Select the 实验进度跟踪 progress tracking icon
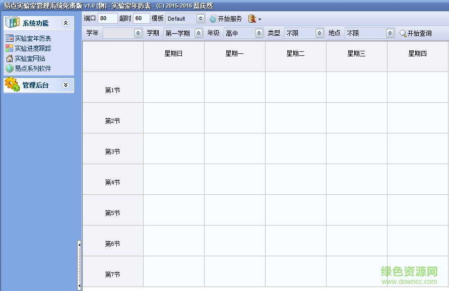This screenshot has width=449, height=291. (x=11, y=47)
